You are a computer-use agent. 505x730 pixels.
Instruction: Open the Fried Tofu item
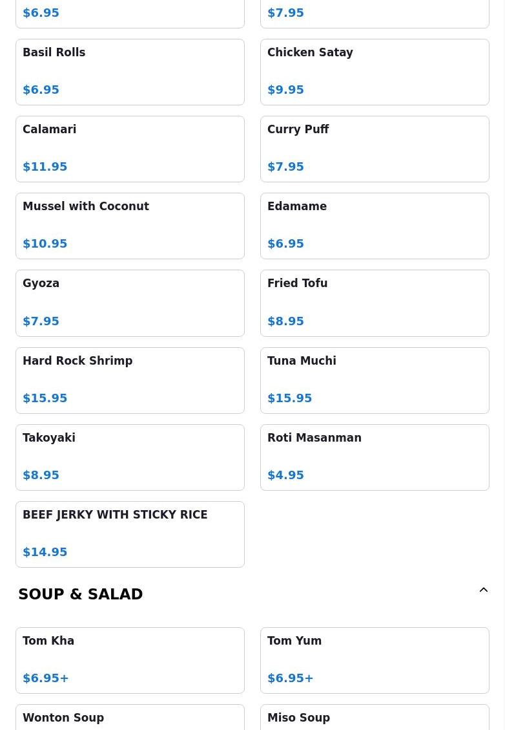tap(375, 303)
